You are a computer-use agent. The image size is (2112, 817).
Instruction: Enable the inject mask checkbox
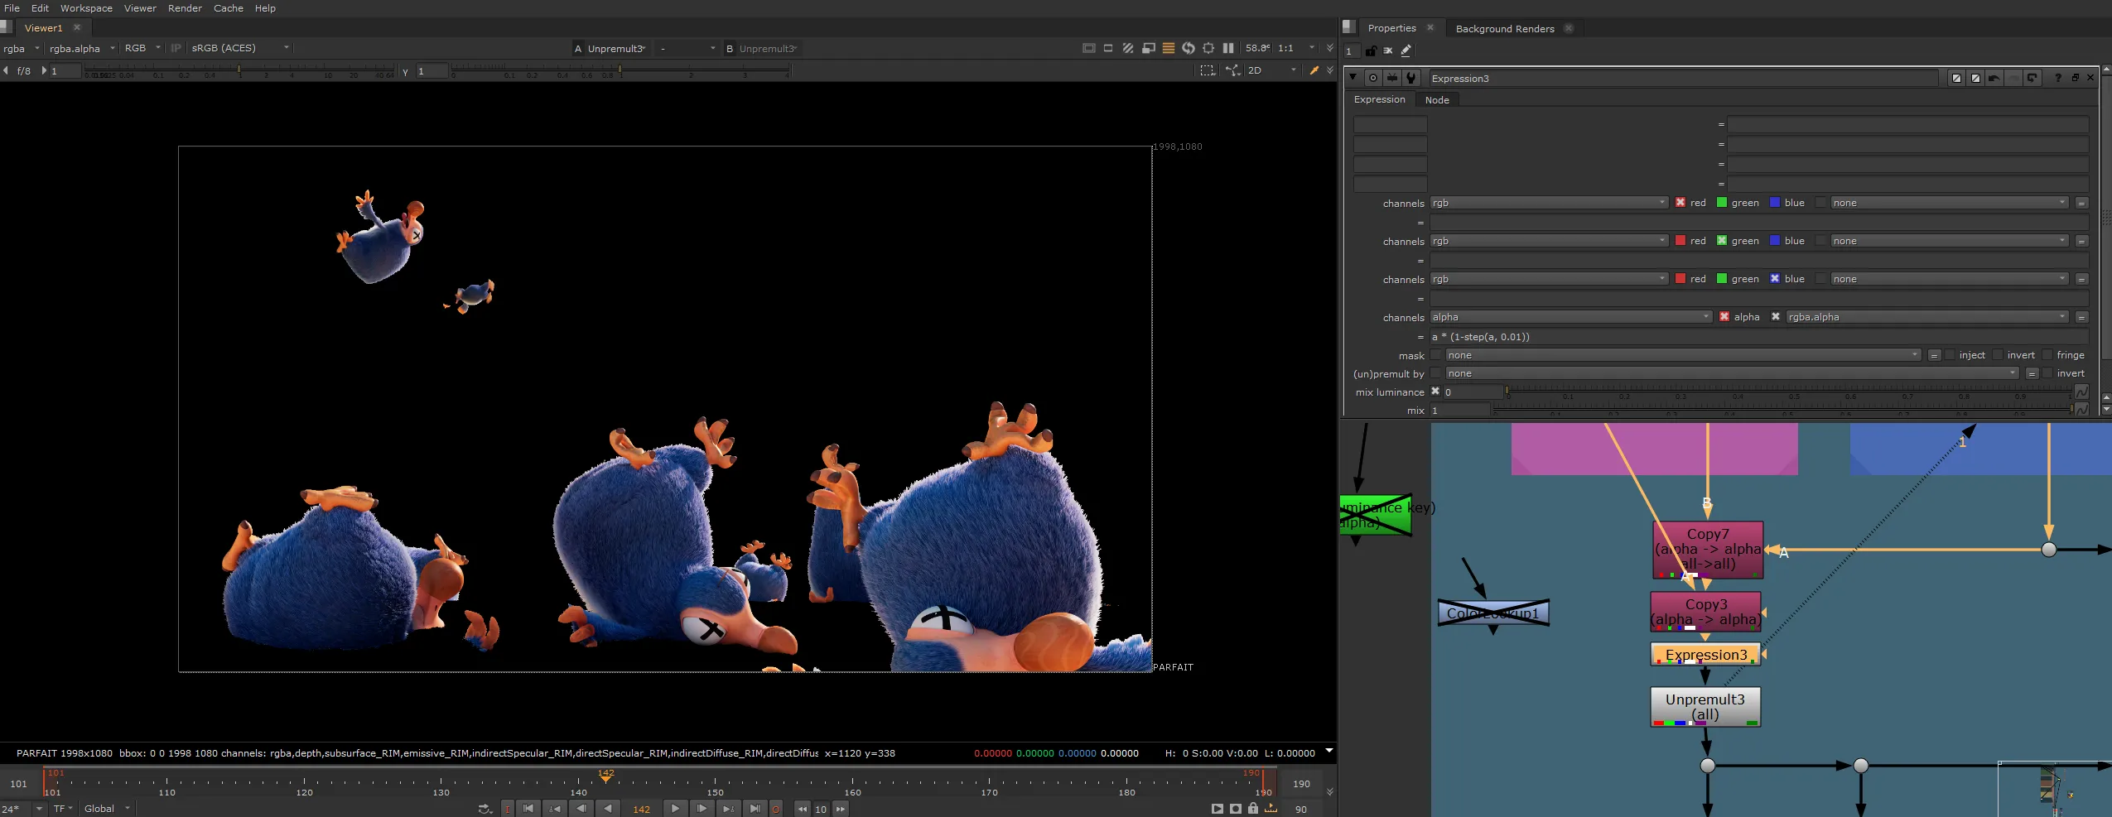click(1950, 355)
